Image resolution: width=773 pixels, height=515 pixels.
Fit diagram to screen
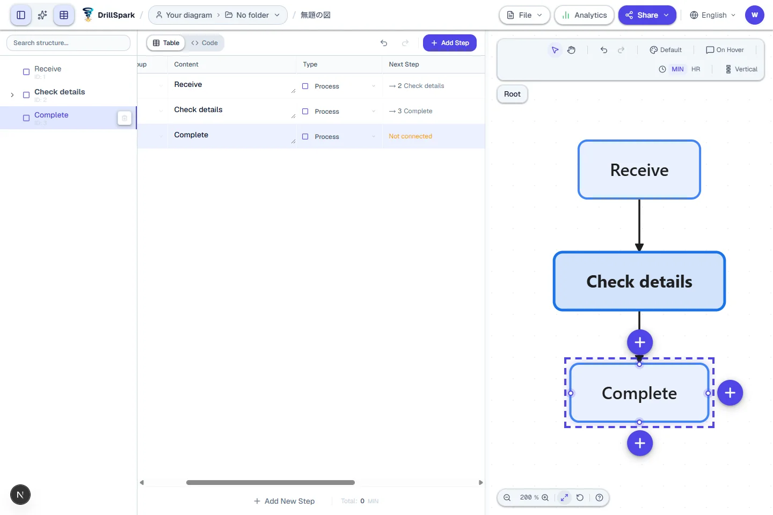565,498
